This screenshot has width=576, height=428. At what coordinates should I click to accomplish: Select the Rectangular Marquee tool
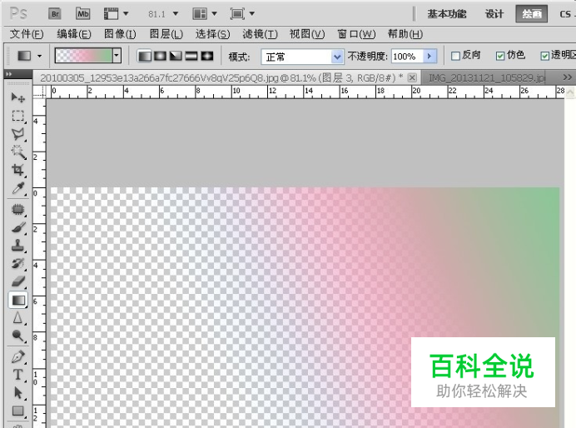pos(18,116)
